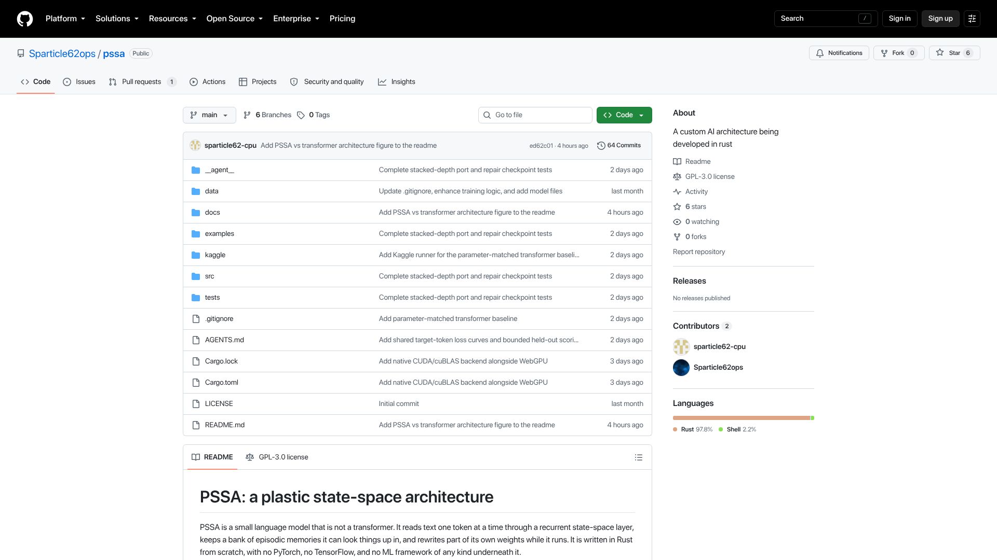Open the Sparticle62ops owner link

pos(62,54)
